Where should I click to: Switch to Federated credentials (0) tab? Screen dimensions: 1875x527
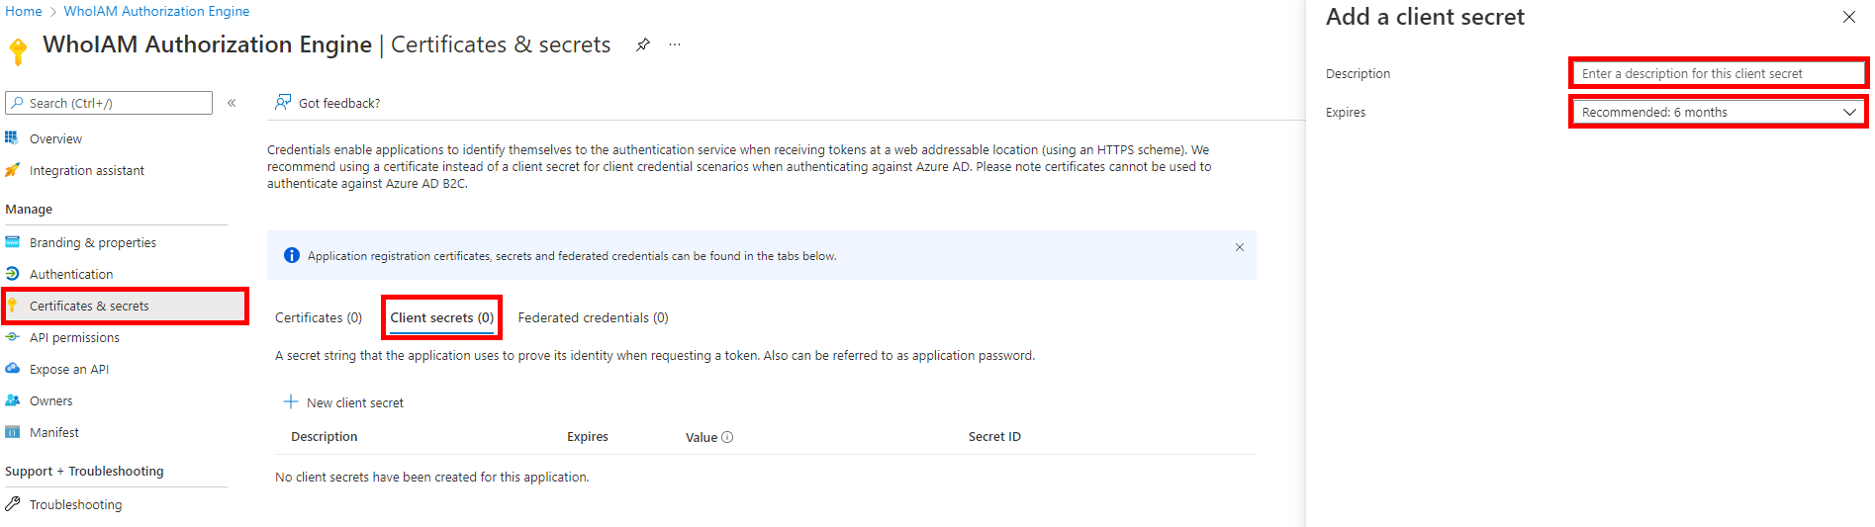(x=593, y=317)
